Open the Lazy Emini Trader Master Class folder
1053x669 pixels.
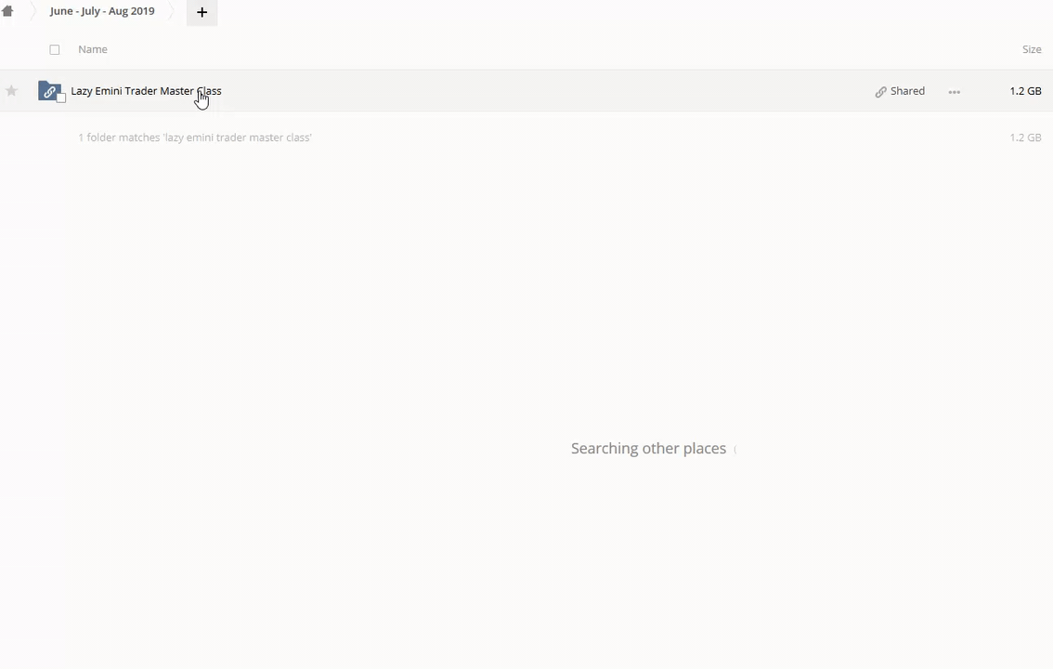146,91
